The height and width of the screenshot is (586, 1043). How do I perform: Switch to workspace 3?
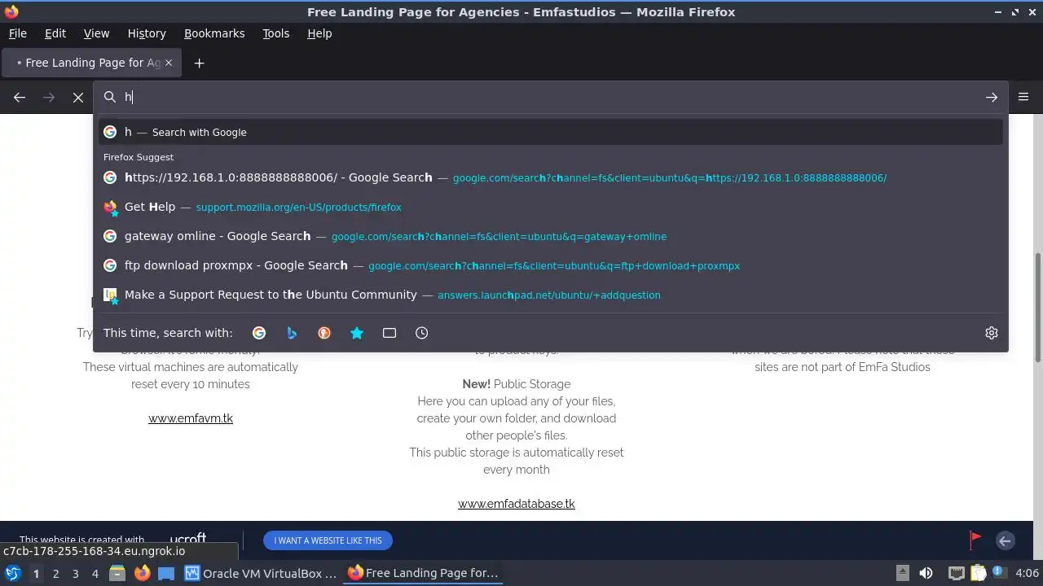click(x=75, y=573)
